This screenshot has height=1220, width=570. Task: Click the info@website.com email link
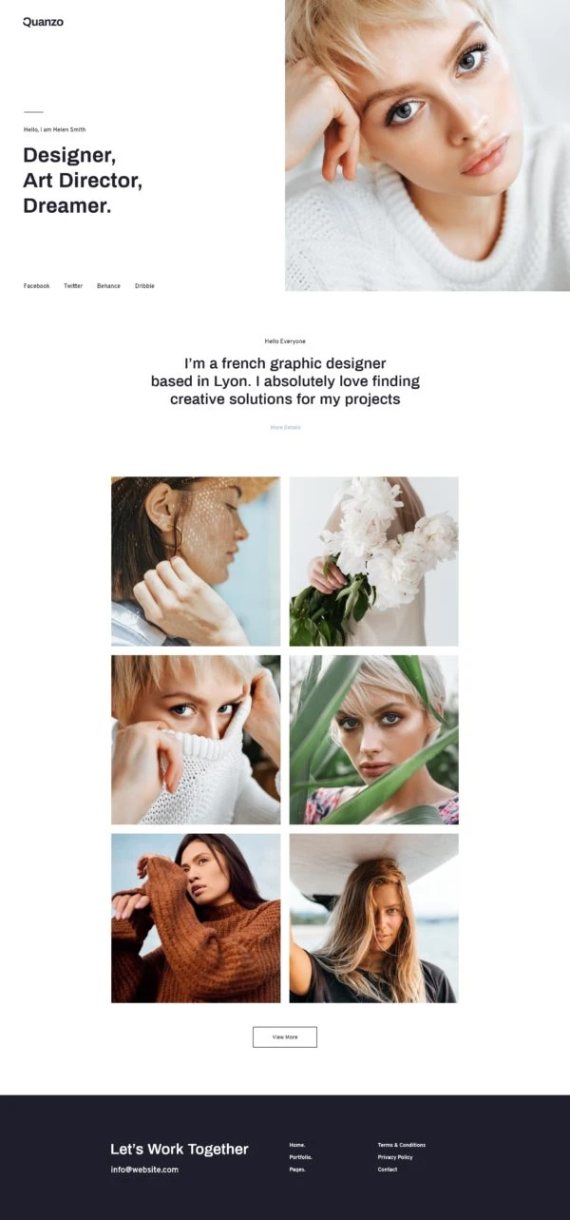point(144,1170)
